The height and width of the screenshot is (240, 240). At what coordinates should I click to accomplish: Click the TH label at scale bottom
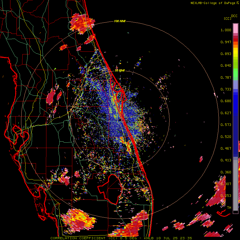click(x=229, y=208)
